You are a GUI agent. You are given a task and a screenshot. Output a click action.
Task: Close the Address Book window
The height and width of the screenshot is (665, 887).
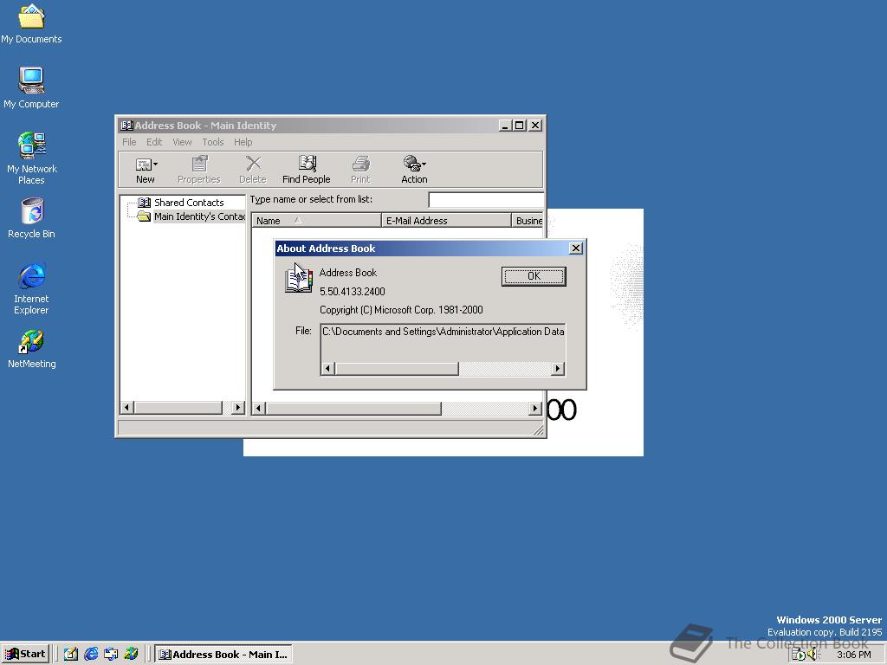coord(534,126)
